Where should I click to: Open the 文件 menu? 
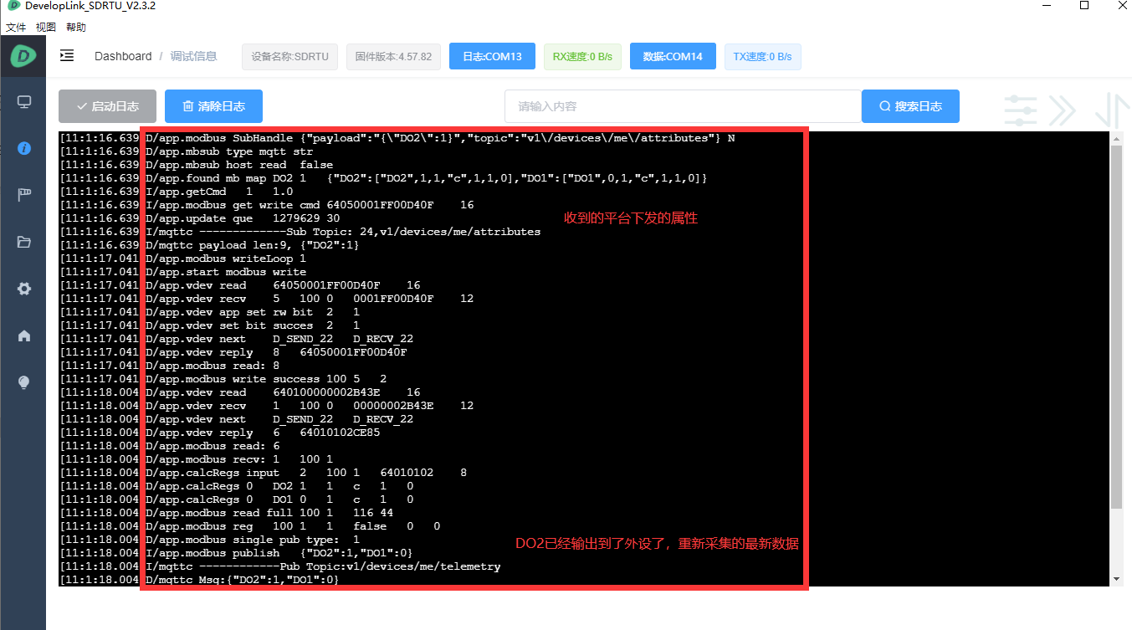tap(16, 27)
